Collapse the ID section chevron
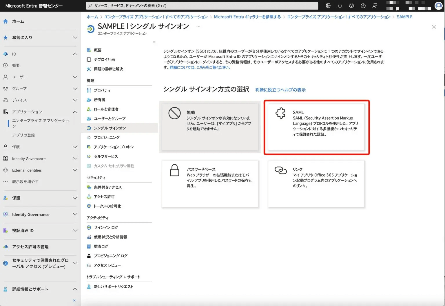 75,54
